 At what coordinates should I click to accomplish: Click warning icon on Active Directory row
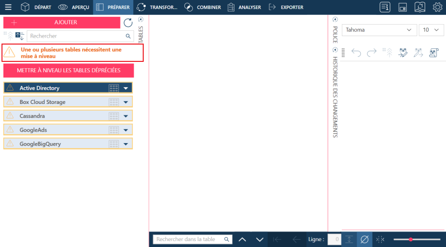[x=10, y=88]
